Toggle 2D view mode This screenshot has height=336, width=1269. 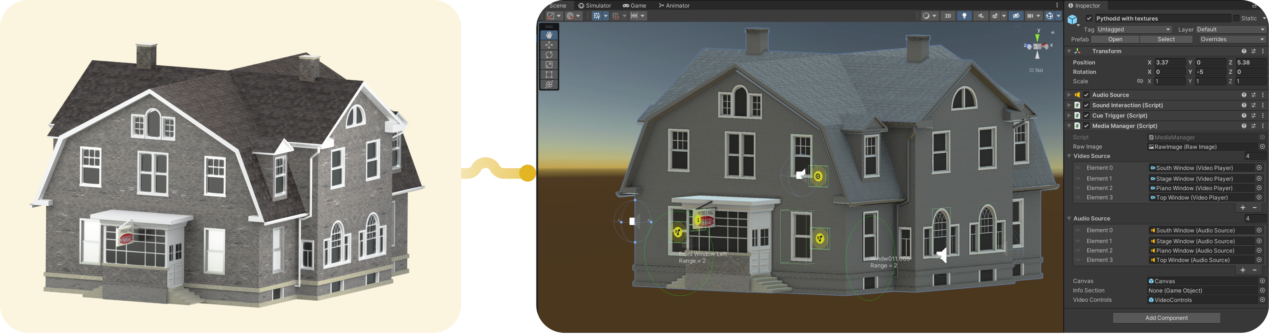[948, 15]
